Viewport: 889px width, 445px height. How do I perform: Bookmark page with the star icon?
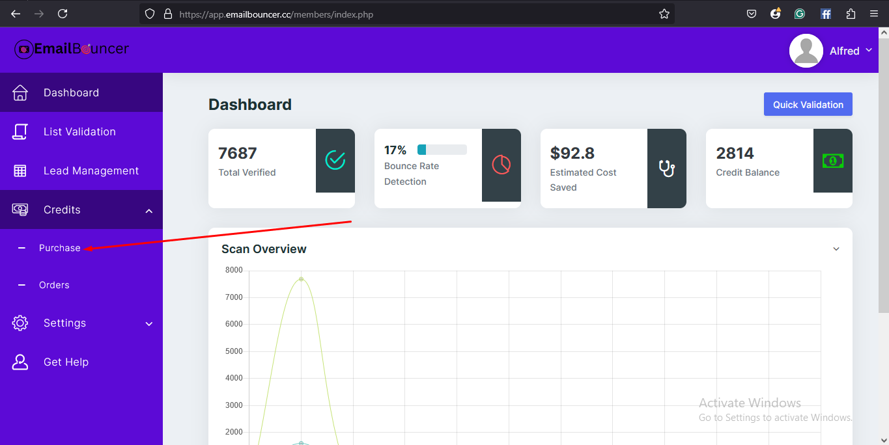click(664, 14)
